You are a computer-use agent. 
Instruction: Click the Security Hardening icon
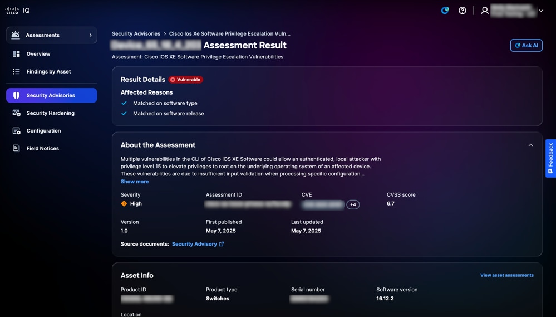coord(16,113)
